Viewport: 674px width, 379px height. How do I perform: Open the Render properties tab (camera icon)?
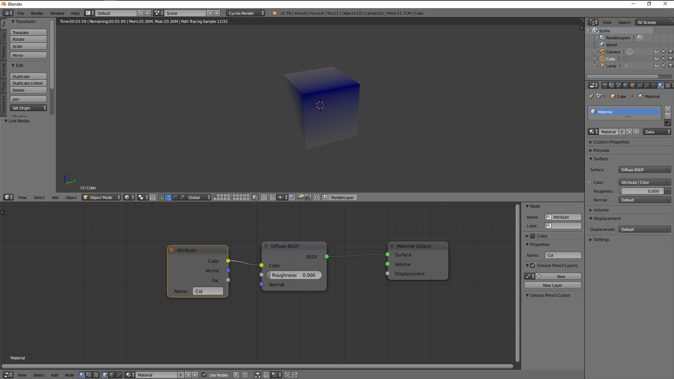coord(604,85)
